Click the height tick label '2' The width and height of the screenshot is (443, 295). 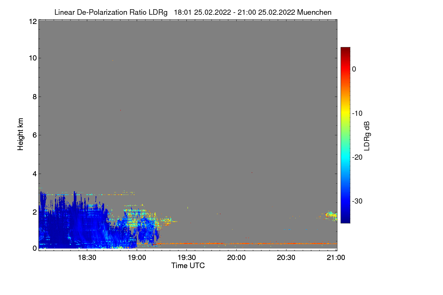click(34, 212)
